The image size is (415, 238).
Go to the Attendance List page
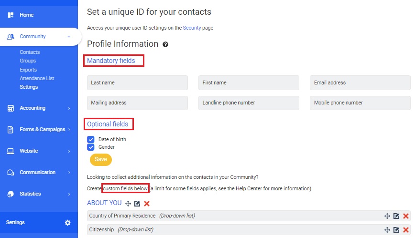37,78
